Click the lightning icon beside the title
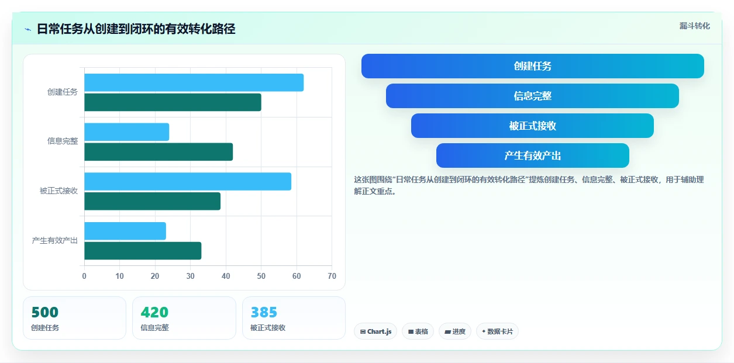Viewport: 734px width, 363px height. [27, 29]
